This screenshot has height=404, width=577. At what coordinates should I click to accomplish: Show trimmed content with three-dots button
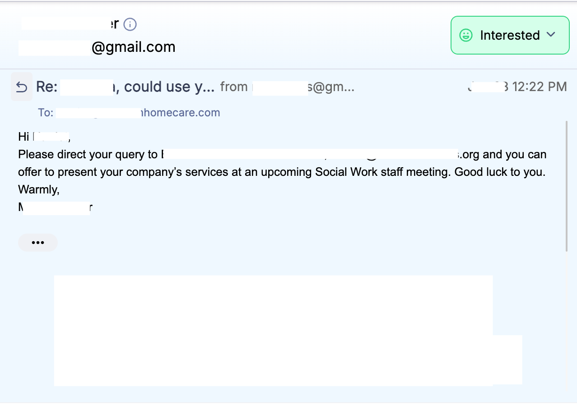pyautogui.click(x=38, y=243)
